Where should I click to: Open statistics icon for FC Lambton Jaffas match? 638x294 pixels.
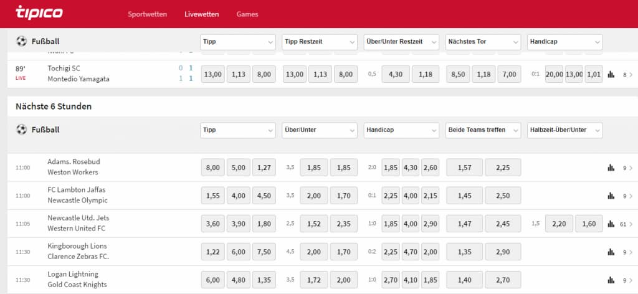(611, 196)
